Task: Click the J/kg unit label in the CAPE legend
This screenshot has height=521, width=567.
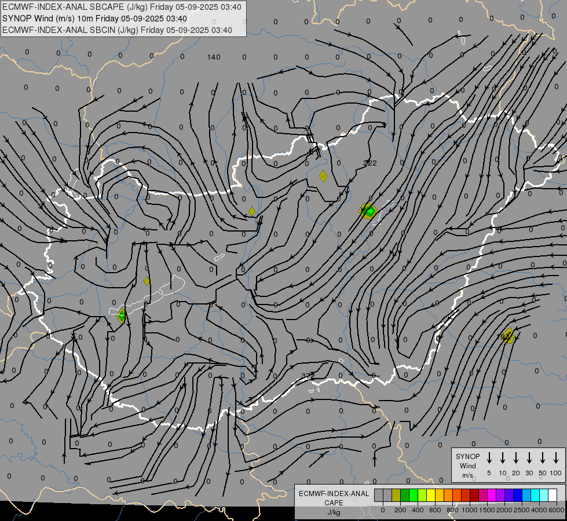Action: coord(334,512)
